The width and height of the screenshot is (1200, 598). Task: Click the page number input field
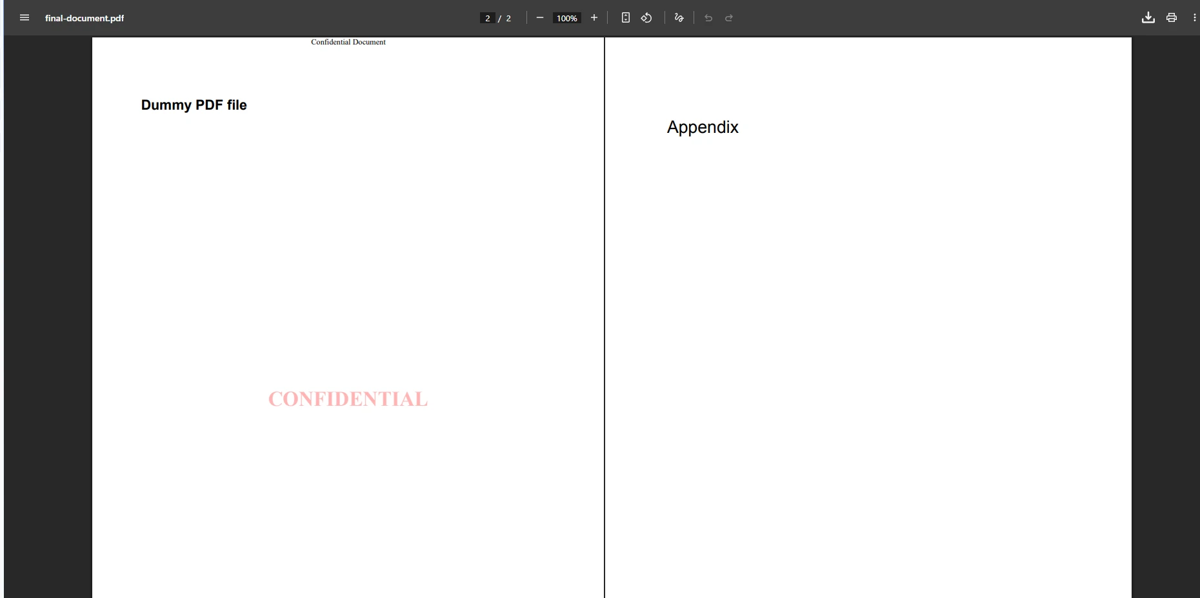[488, 17]
